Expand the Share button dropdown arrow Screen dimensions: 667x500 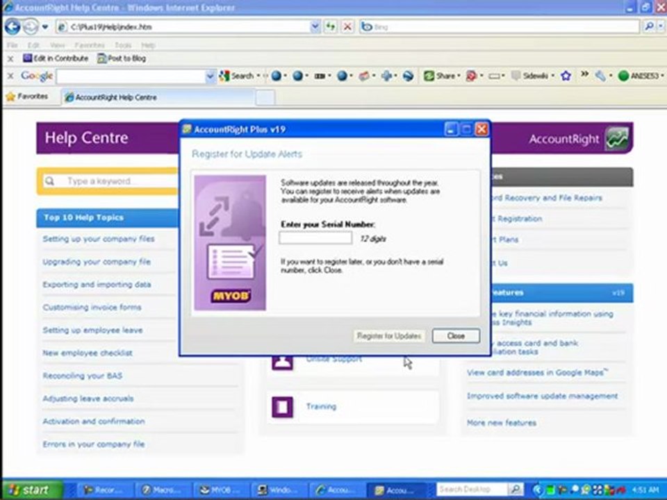(x=459, y=76)
